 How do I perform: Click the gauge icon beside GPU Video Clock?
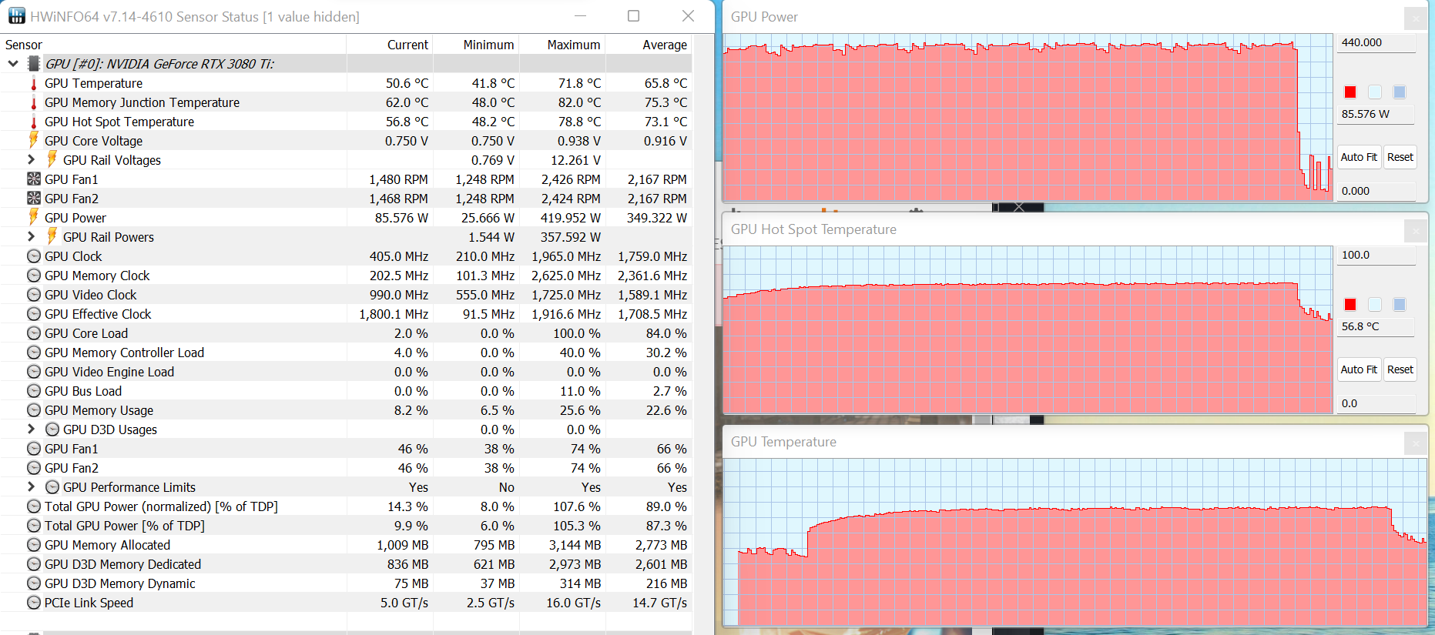(x=34, y=295)
